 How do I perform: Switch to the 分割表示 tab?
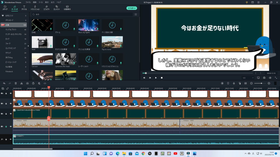tap(67, 8)
